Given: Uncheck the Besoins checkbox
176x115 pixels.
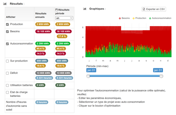Looking at the screenshot, I should point(7,32).
